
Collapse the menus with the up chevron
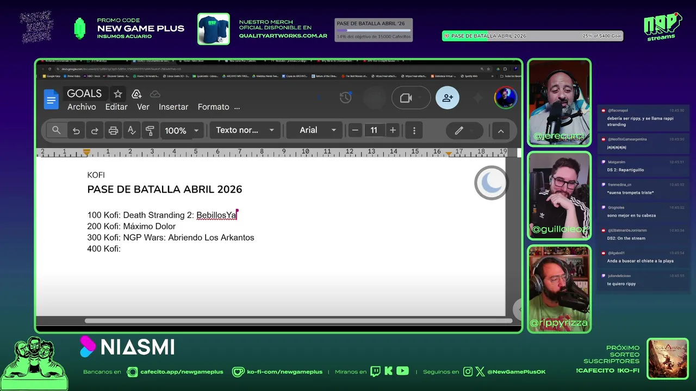[x=501, y=131]
